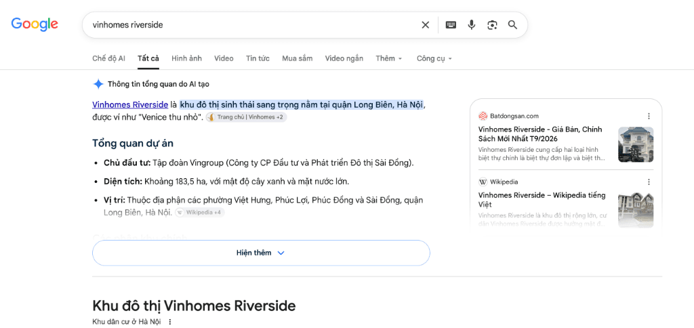This screenshot has width=694, height=328.
Task: Click the Wikipedia site favicon in the card
Action: (483, 182)
